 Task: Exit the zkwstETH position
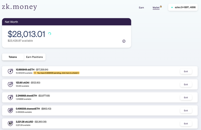(x=186, y=97)
